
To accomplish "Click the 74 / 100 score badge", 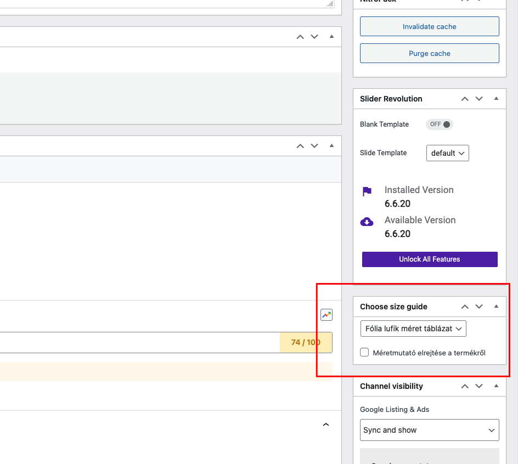I will point(306,342).
